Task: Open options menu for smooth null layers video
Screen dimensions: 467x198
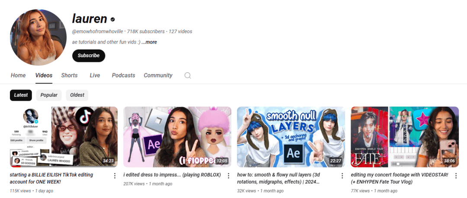Action: 342,176
